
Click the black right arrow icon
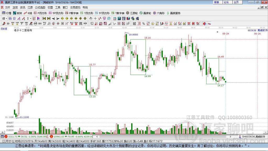click(58, 19)
